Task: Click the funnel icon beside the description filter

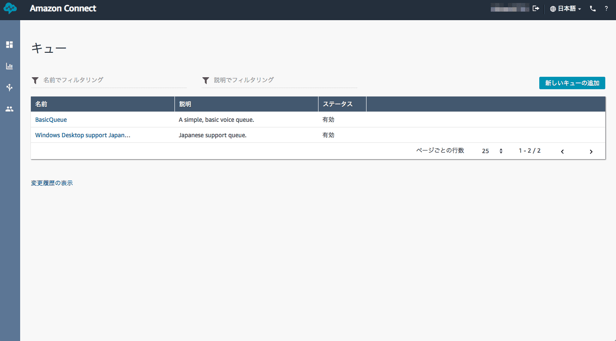Action: (x=206, y=80)
